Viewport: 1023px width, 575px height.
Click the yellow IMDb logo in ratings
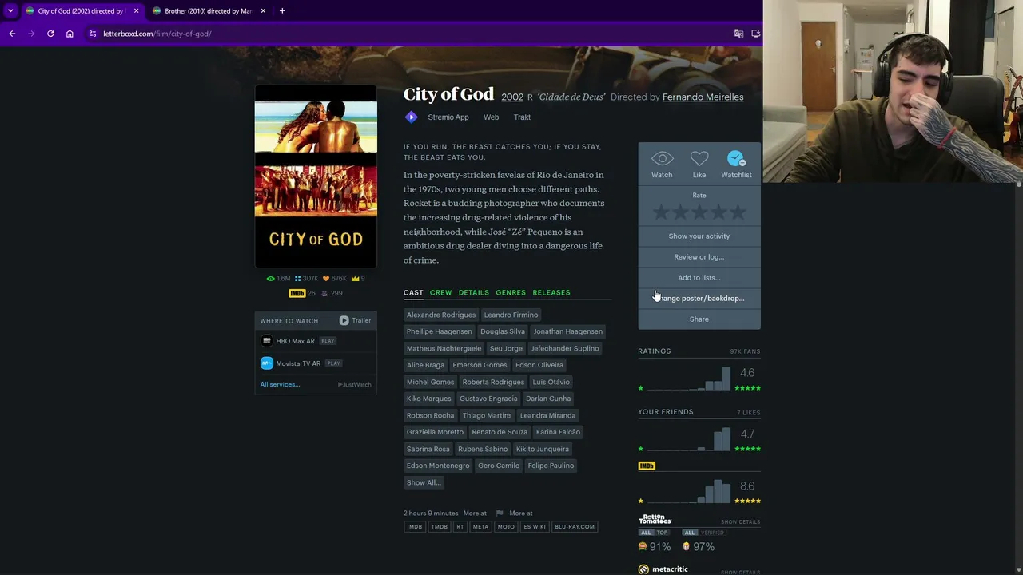pos(647,466)
